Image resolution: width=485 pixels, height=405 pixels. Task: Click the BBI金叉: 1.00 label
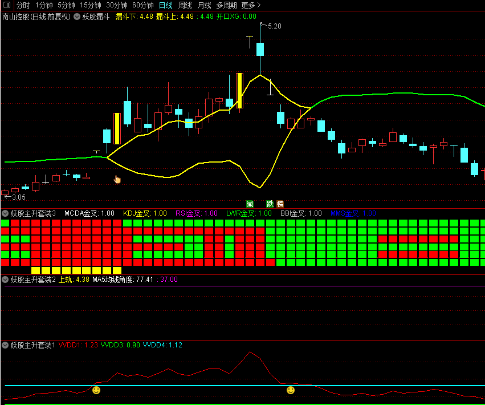click(301, 213)
